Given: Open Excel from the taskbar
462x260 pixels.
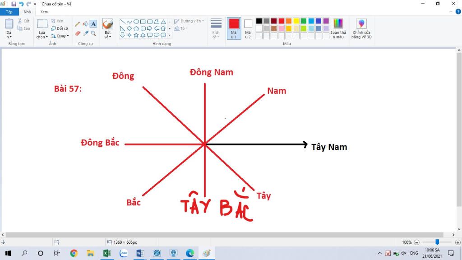Looking at the screenshot, I should pyautogui.click(x=107, y=253).
